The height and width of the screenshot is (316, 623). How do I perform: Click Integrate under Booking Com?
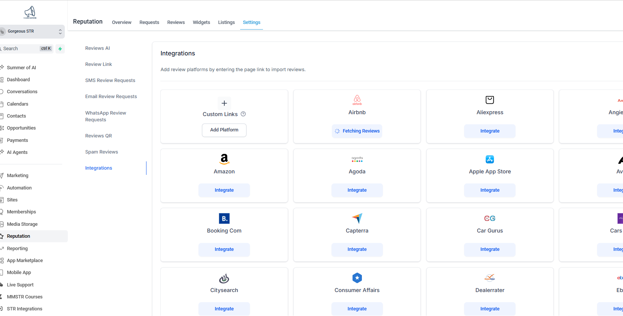tap(224, 249)
